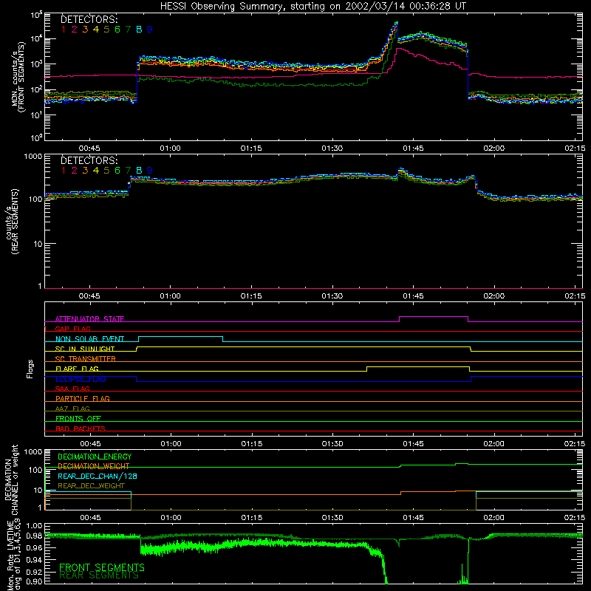Image resolution: width=591 pixels, height=591 pixels.
Task: Click the NON SOLAR EVENT flag label
Action: coord(89,339)
